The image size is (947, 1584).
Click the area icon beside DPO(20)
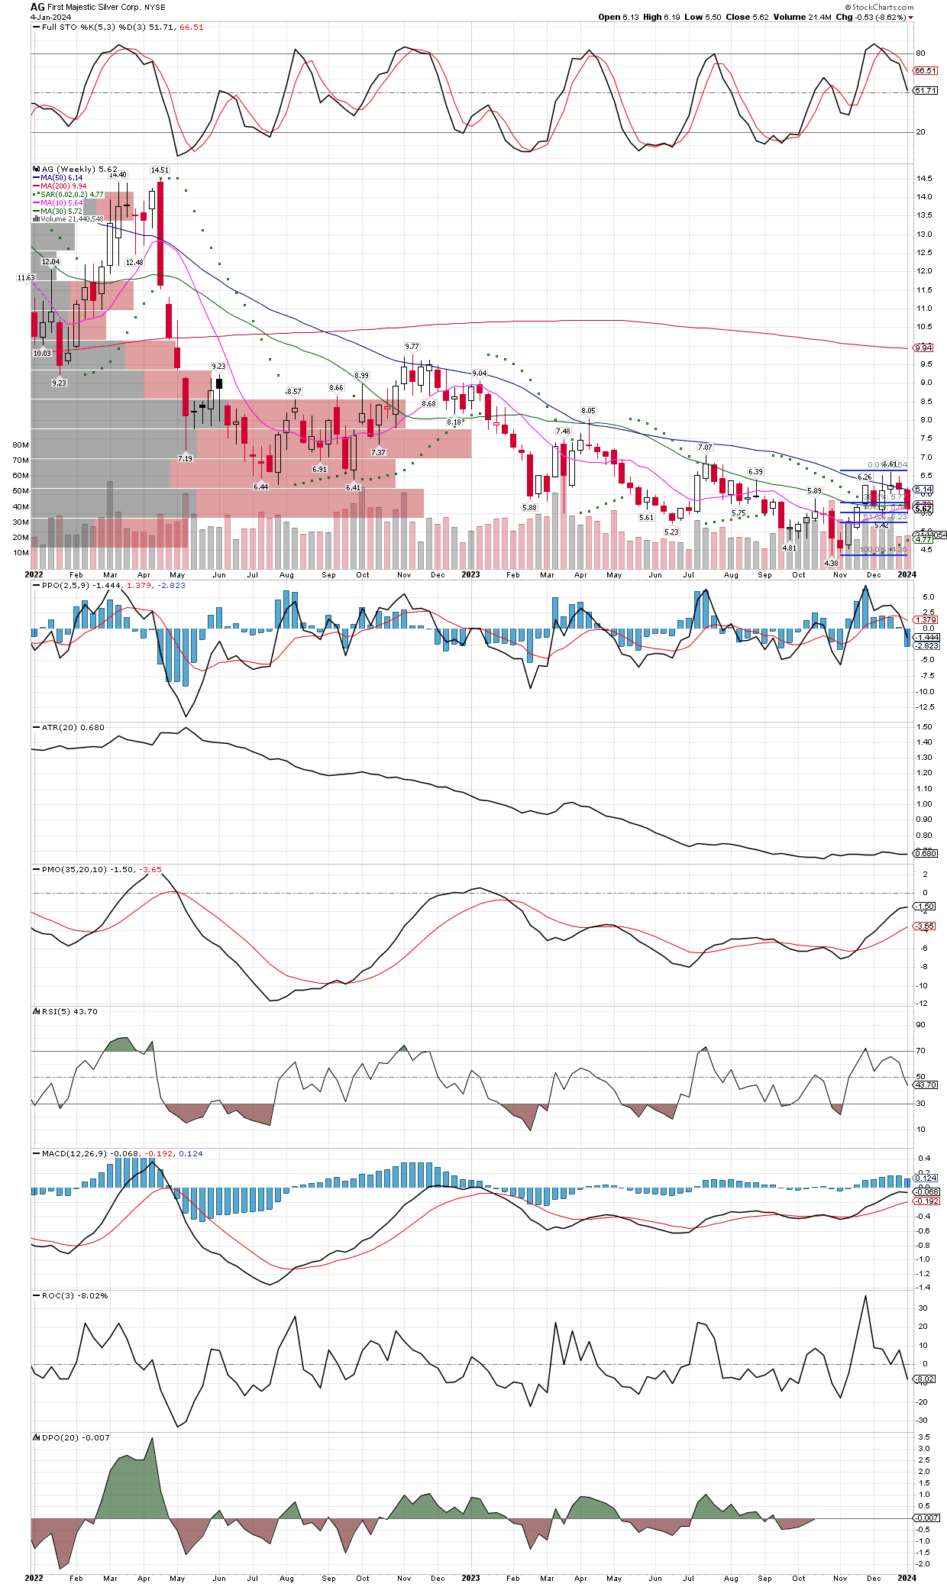coord(36,1437)
